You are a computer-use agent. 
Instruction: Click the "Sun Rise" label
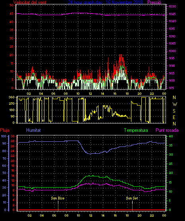coord(58,198)
